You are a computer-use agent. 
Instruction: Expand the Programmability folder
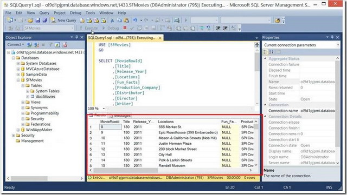point(23,113)
